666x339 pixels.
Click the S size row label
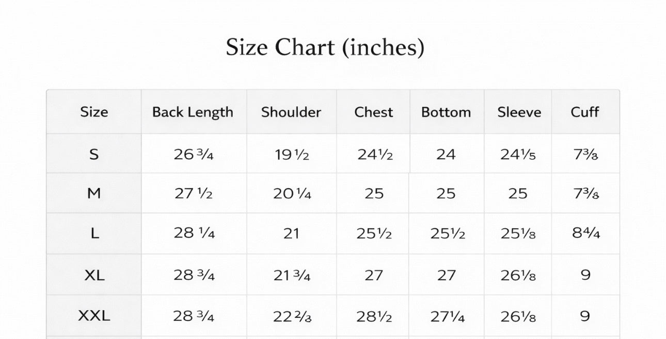click(x=94, y=154)
